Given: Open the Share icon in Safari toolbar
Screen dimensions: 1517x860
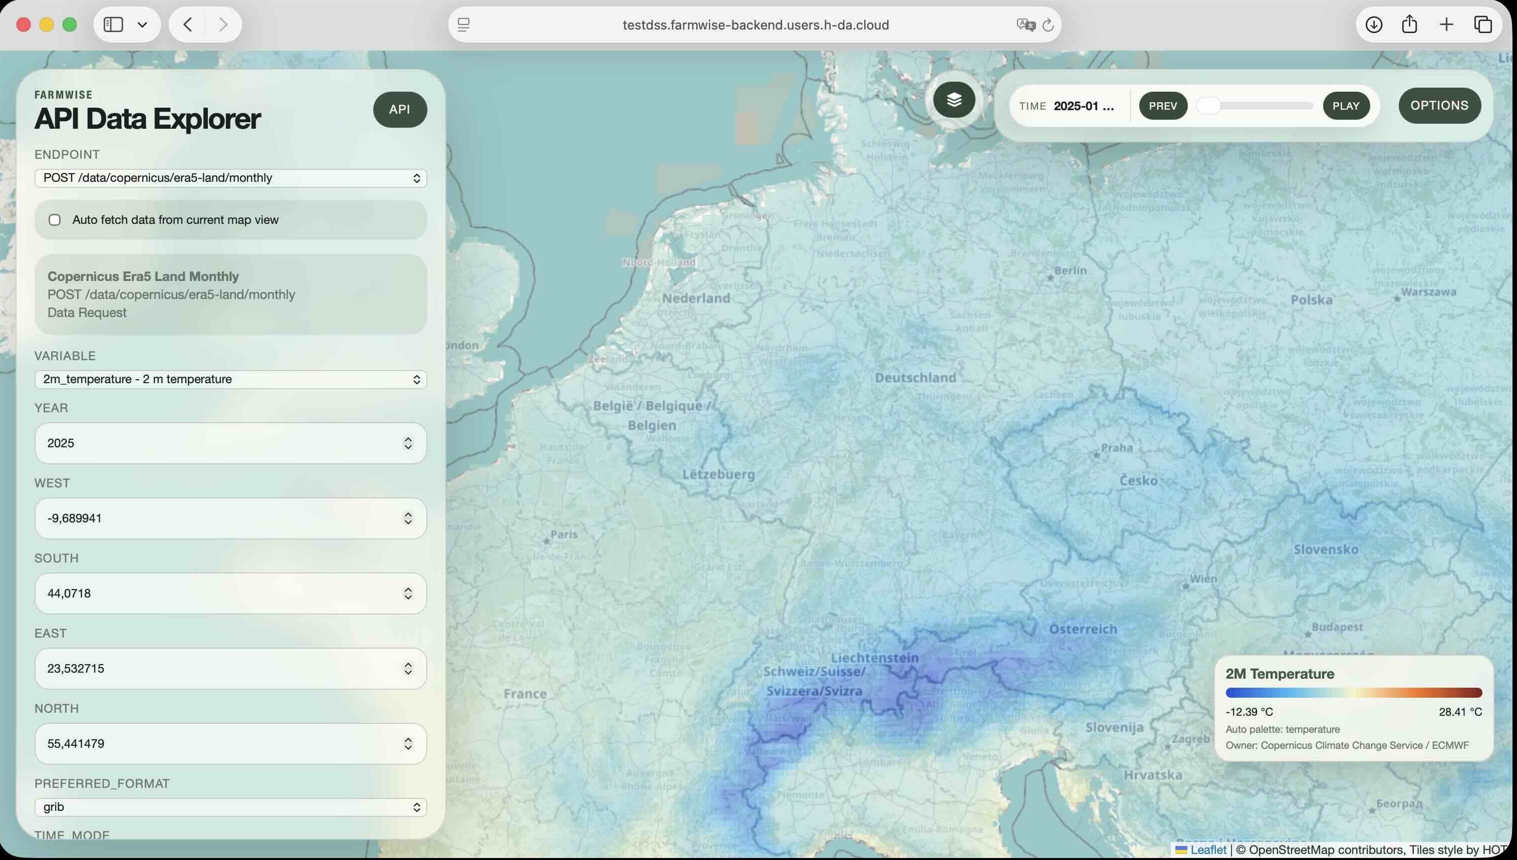Looking at the screenshot, I should [x=1409, y=24].
